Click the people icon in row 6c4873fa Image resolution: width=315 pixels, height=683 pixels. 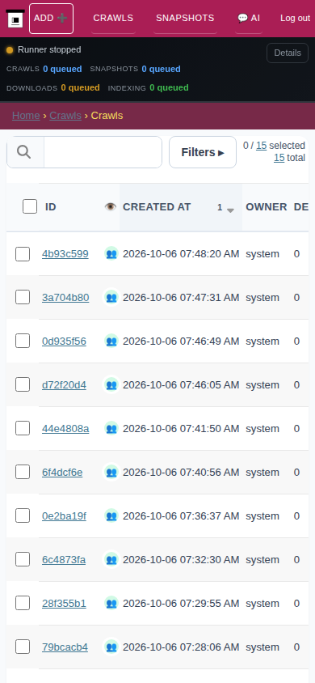(x=111, y=559)
